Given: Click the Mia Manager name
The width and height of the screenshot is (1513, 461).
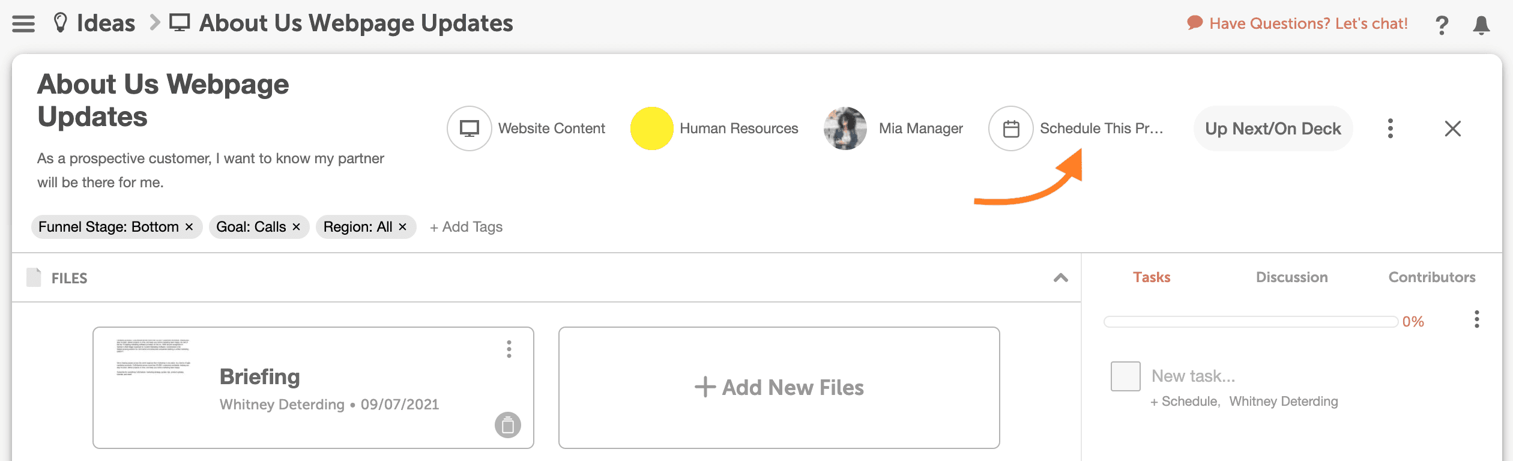Looking at the screenshot, I should pos(921,128).
